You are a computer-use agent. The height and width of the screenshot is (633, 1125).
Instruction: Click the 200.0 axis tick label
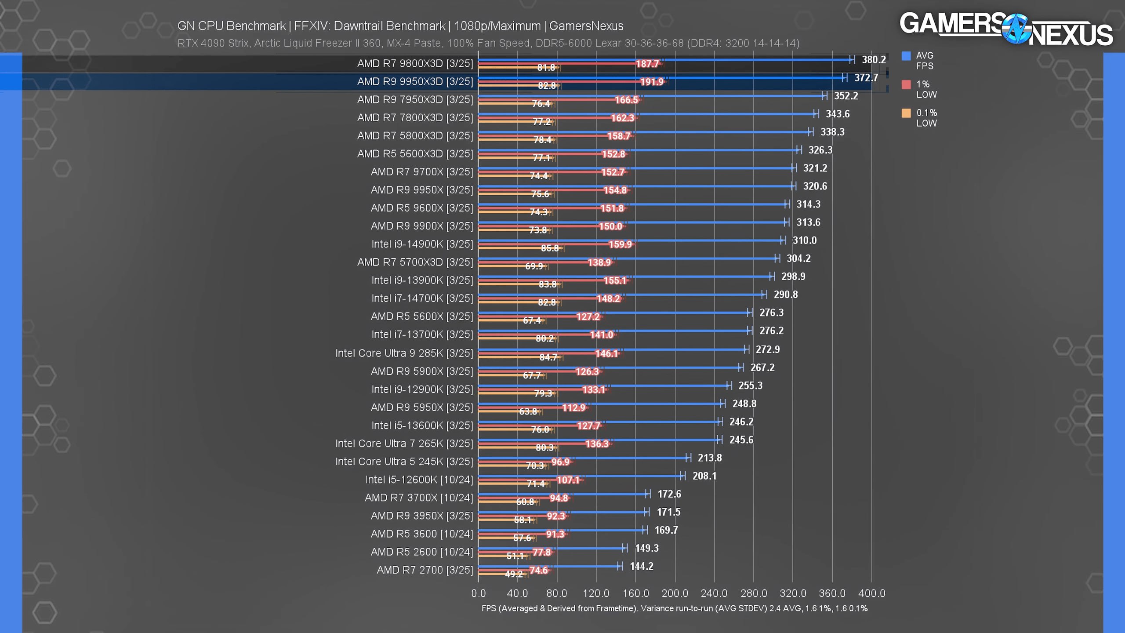click(675, 593)
